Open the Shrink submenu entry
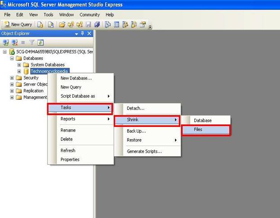The image size is (280, 218). pyautogui.click(x=147, y=120)
